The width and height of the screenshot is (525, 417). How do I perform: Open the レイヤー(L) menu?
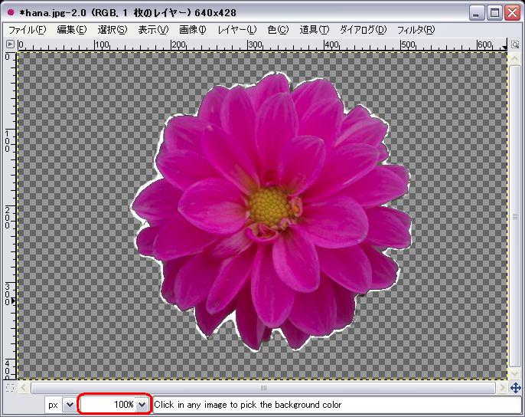click(237, 30)
